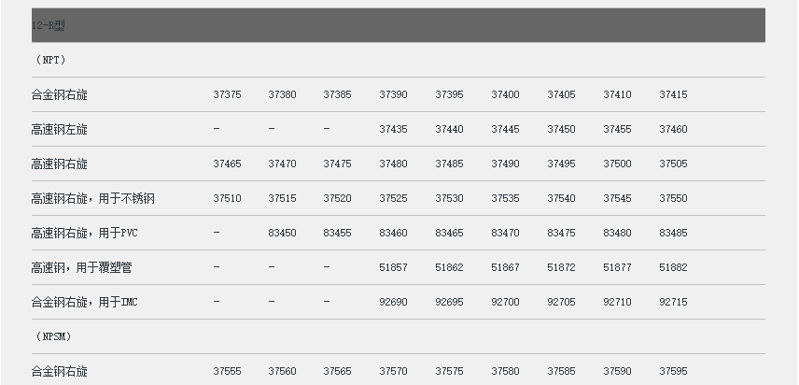The height and width of the screenshot is (385, 799).
Task: Click the 高速钢,用于覆塑管 row label
Action: [x=81, y=267]
